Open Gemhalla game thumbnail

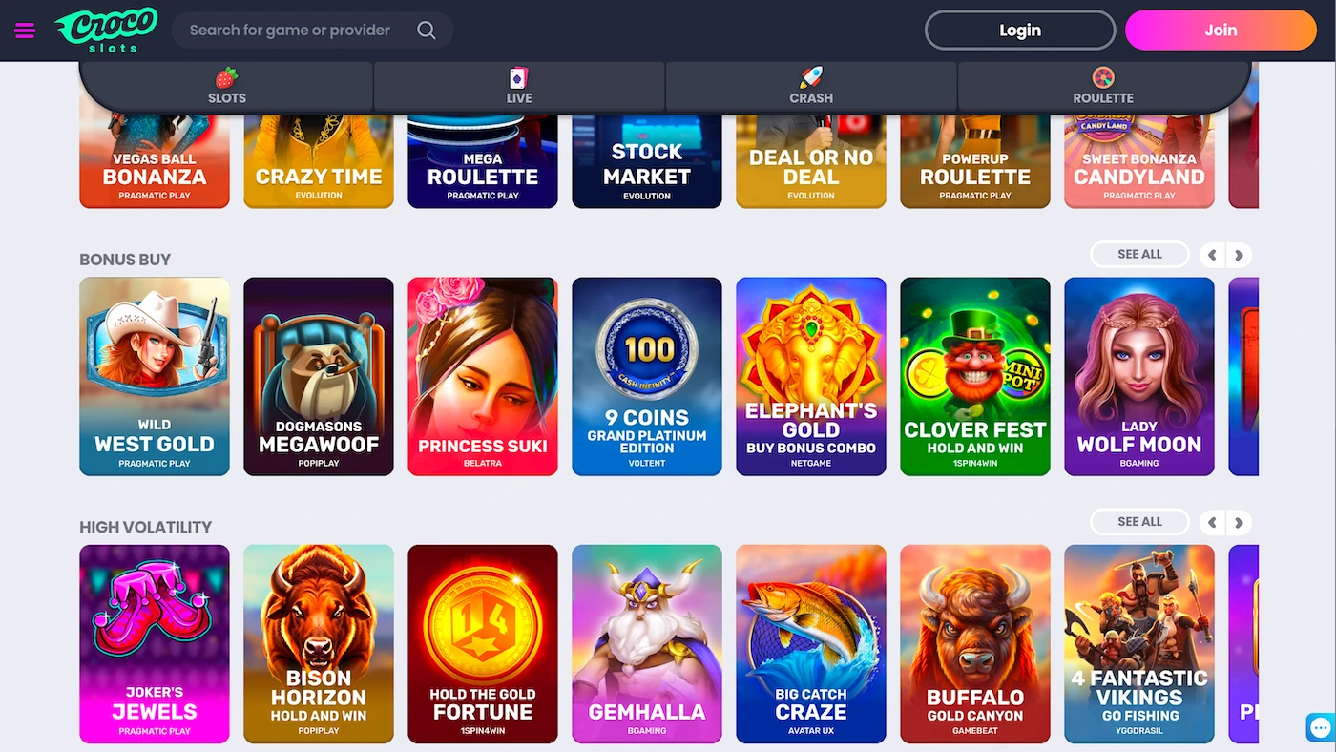[x=647, y=644]
